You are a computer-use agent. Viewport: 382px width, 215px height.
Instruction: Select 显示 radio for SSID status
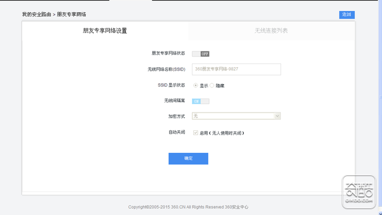[x=195, y=86]
